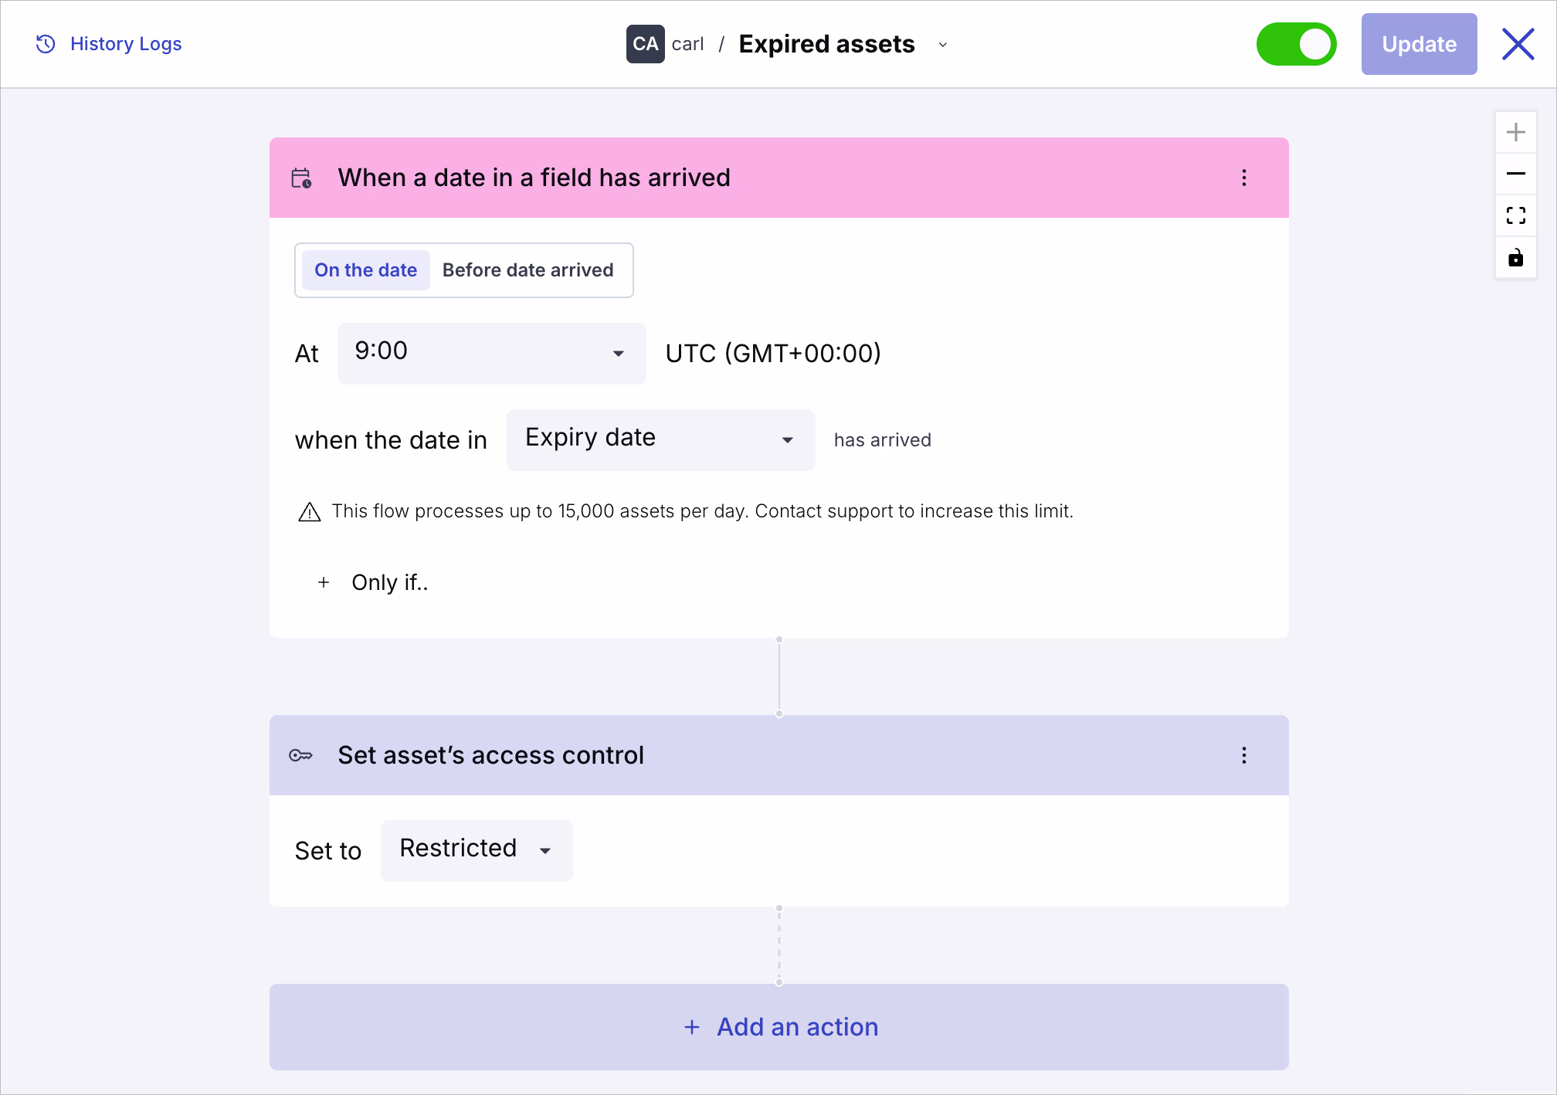The height and width of the screenshot is (1095, 1557).
Task: Click the Update button
Action: [1419, 44]
